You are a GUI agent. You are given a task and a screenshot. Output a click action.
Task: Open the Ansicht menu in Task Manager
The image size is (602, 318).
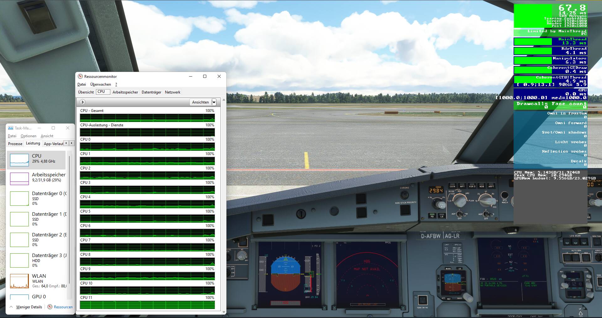[47, 136]
